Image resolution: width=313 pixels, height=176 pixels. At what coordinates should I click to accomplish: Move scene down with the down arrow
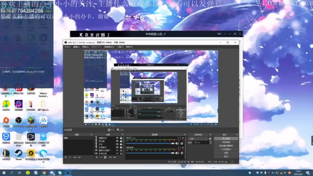tap(79, 157)
